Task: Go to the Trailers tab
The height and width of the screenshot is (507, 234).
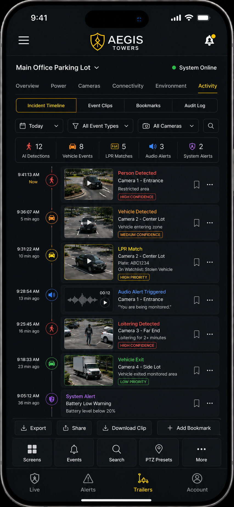Action: point(143,483)
